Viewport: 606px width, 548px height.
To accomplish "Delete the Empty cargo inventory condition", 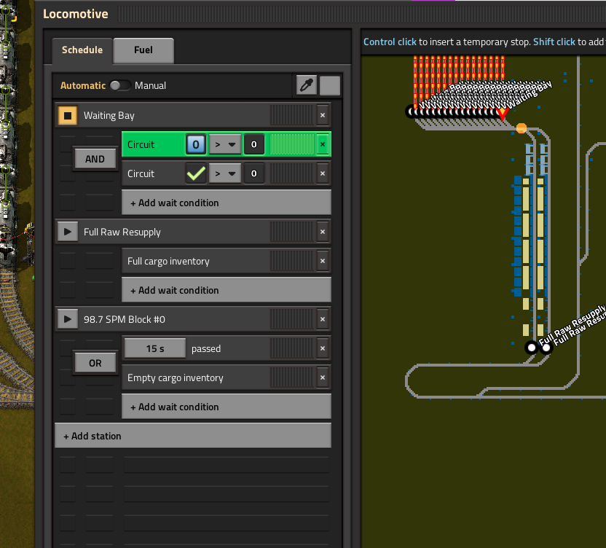I will tap(323, 377).
